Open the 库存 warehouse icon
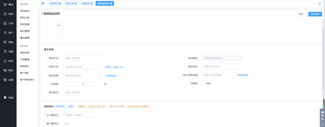This screenshot has width=325, height=127. tap(5, 61)
